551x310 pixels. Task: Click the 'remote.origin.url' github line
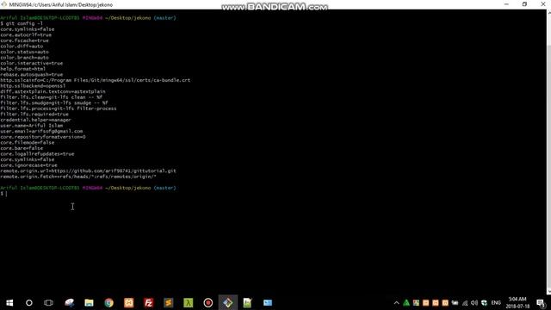(88, 170)
